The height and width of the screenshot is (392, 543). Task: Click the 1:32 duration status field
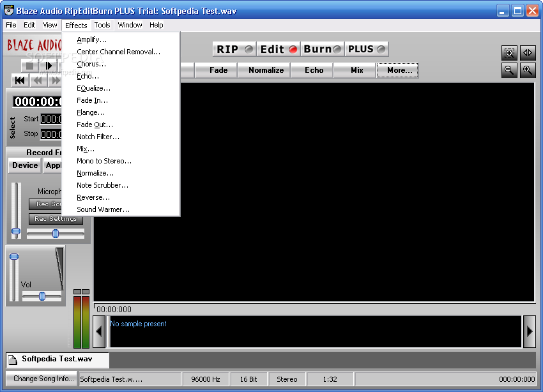tap(330, 379)
